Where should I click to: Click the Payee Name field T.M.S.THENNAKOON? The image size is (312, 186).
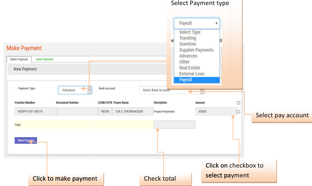tap(133, 111)
